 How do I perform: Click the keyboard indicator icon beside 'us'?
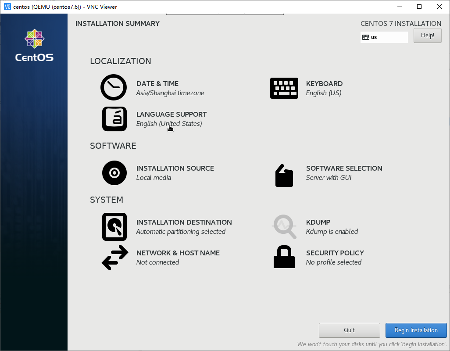point(366,37)
